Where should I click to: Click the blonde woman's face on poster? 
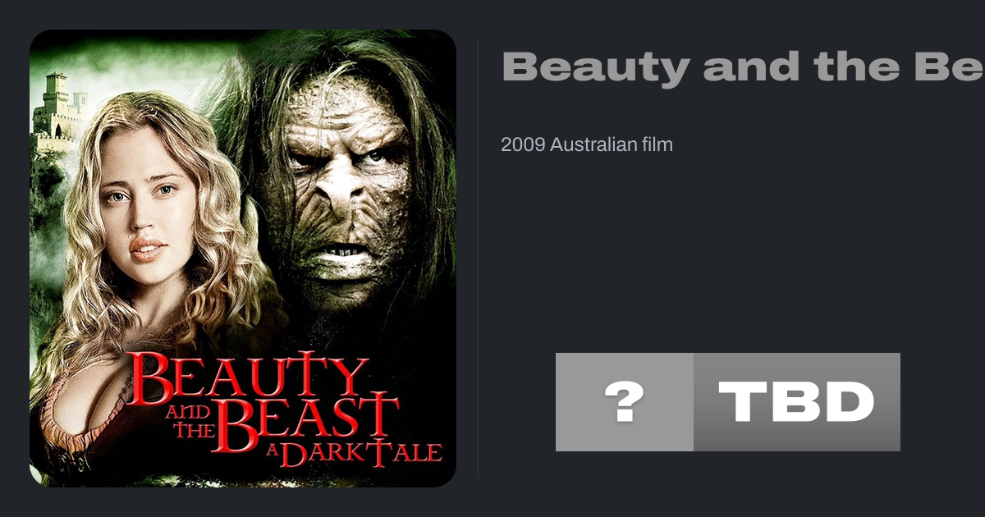[x=139, y=216]
